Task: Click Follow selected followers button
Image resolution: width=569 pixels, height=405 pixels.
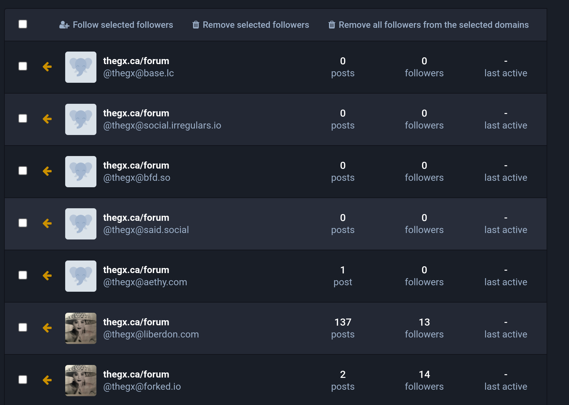Action: tap(116, 25)
